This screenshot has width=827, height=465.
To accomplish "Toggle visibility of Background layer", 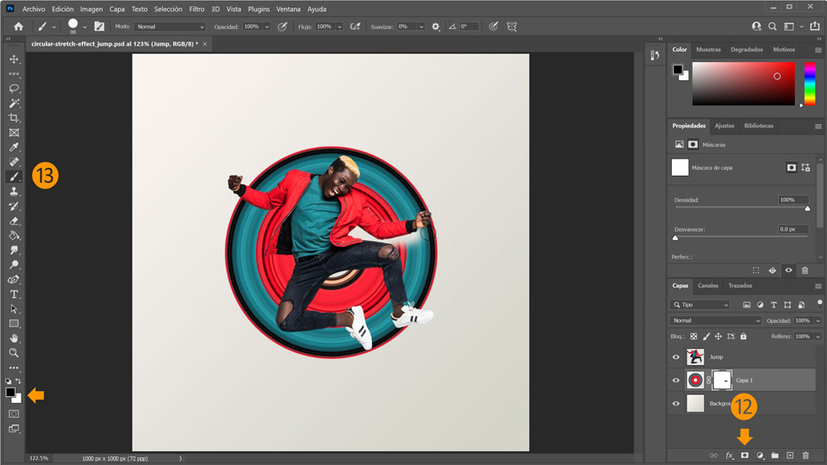I will (676, 403).
